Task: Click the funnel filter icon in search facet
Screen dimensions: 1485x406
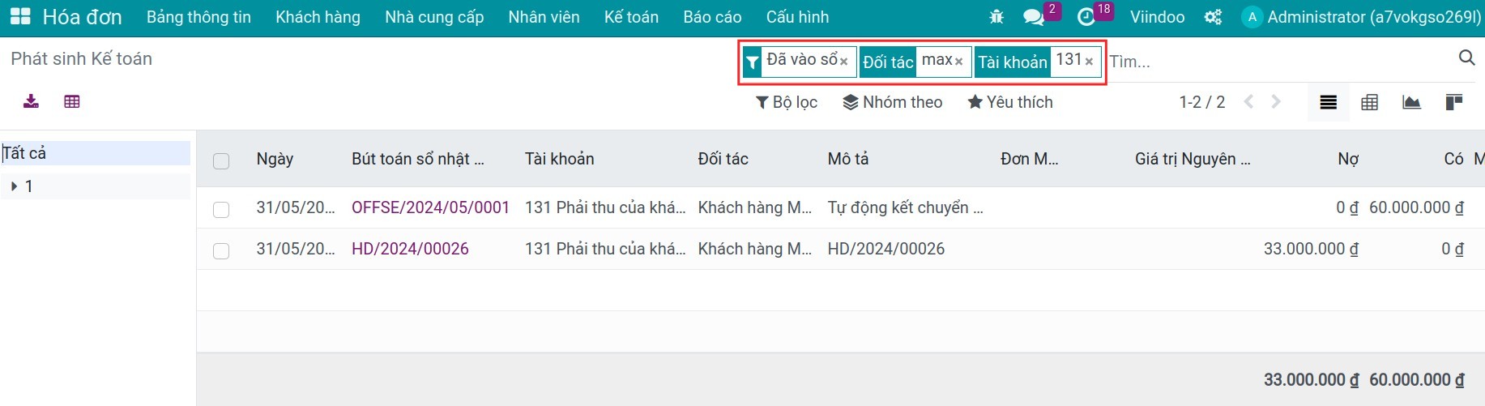Action: point(753,62)
